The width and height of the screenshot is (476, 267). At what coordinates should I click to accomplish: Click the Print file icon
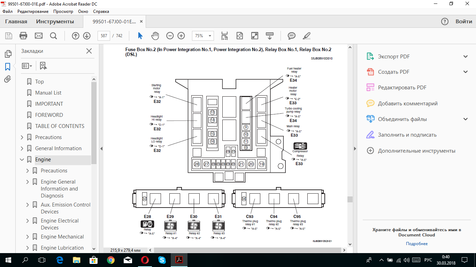point(23,36)
